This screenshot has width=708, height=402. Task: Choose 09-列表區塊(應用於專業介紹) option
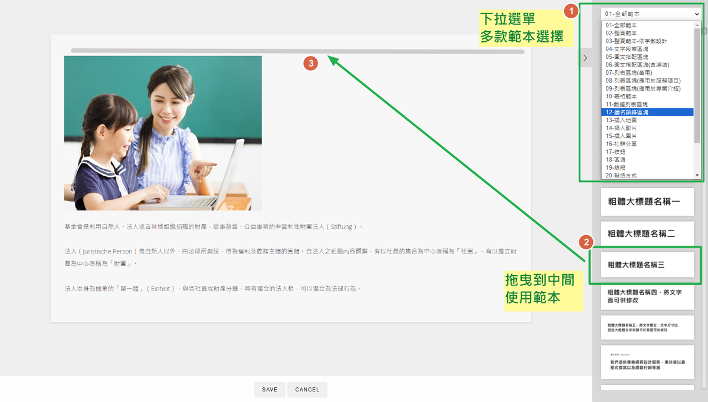pyautogui.click(x=647, y=88)
